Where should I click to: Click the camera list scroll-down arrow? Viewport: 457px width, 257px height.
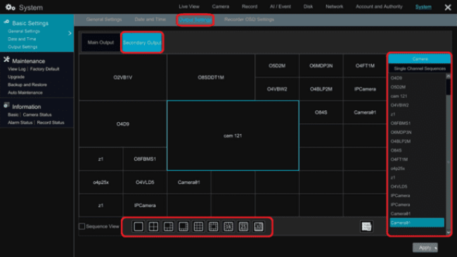(x=448, y=232)
